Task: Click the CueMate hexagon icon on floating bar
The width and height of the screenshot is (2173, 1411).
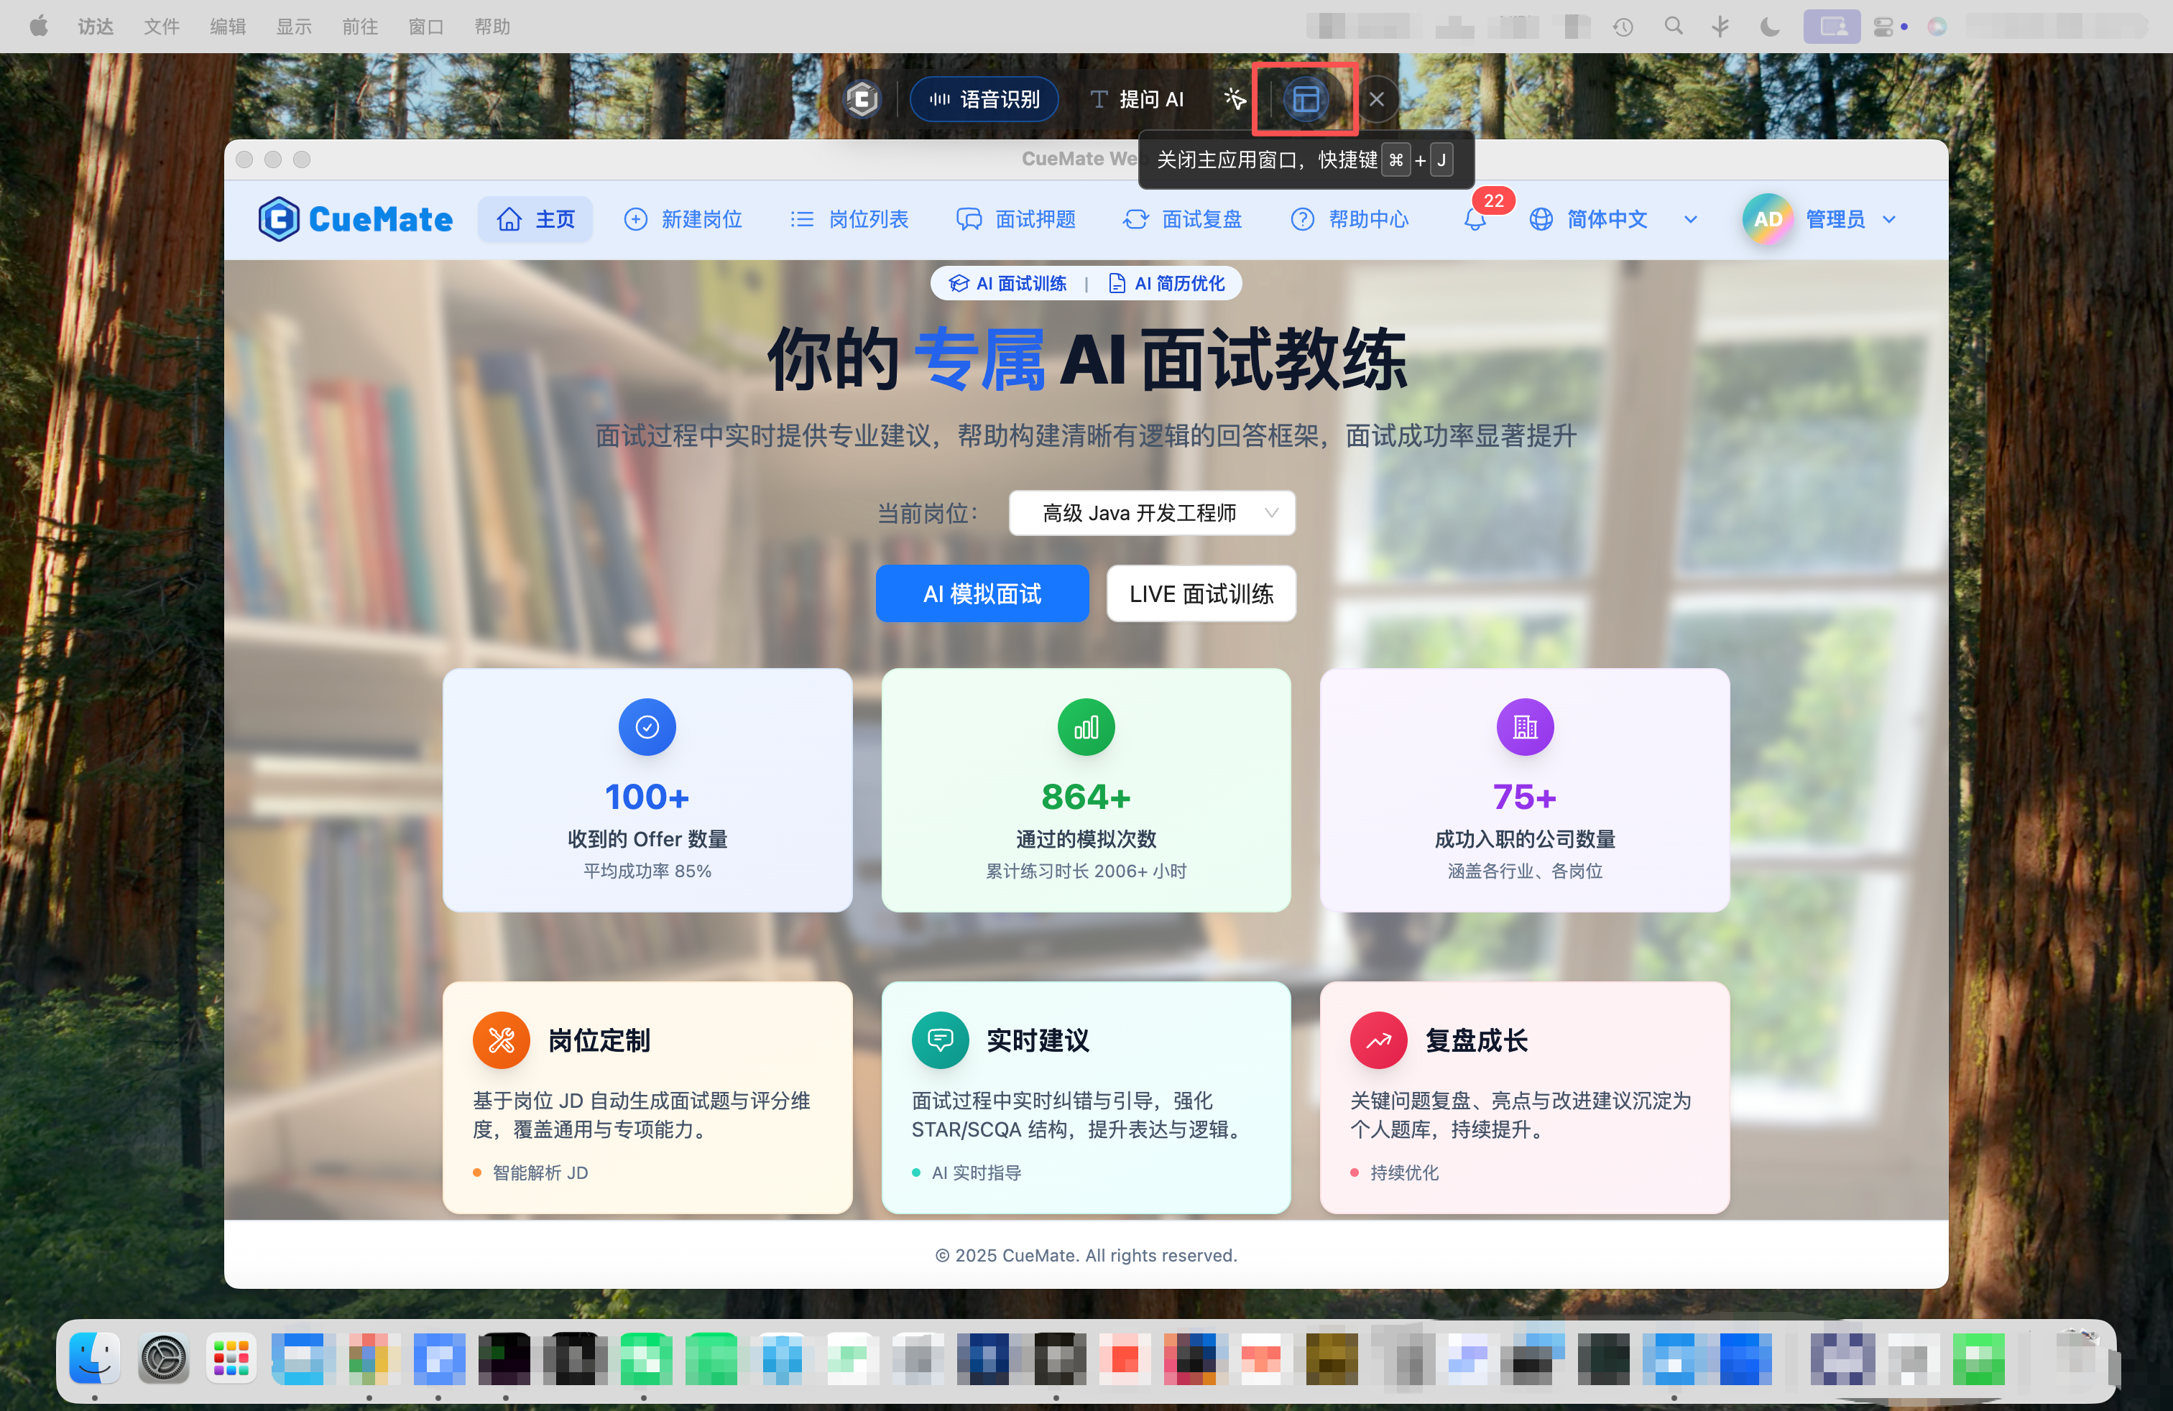Action: [861, 98]
